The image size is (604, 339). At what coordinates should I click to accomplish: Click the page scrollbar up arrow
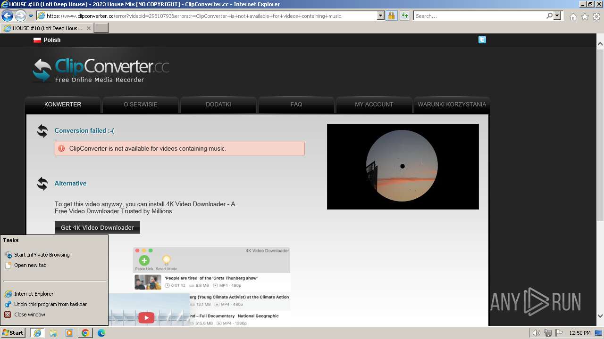pos(600,44)
